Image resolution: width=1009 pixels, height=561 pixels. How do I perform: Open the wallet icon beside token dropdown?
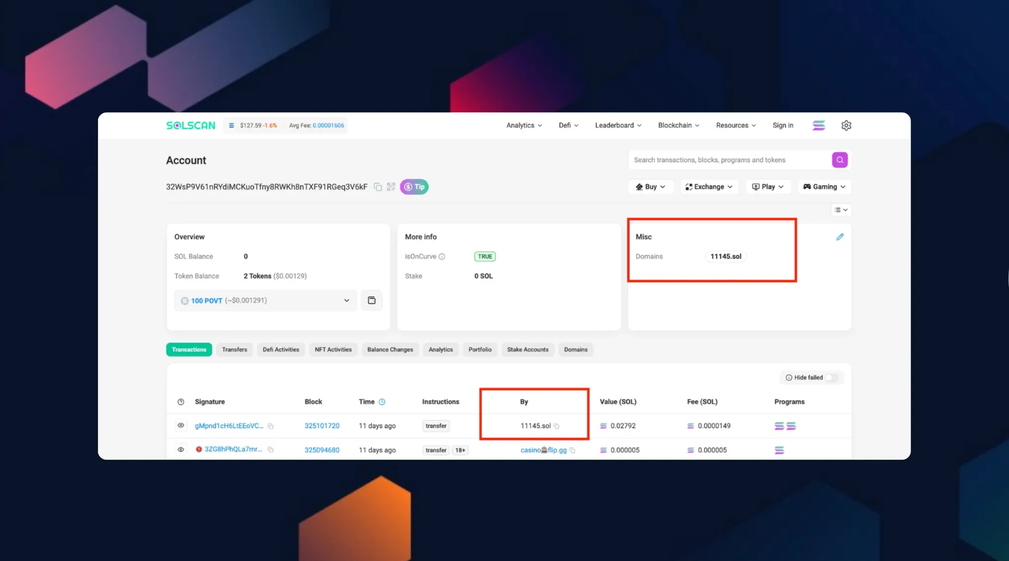(x=371, y=300)
